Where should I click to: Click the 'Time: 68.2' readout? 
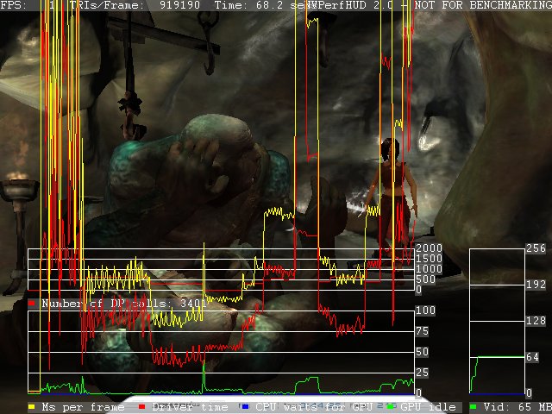coord(248,5)
